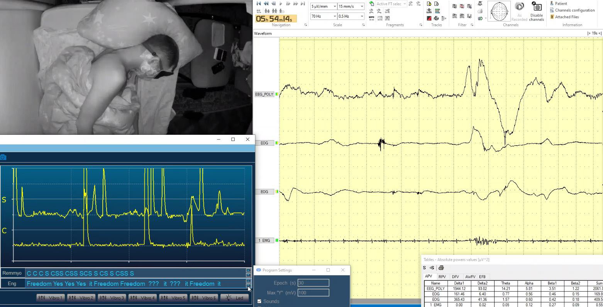Viewport: 603px width, 307px height.
Task: Open the electrode head map
Action: tap(499, 11)
